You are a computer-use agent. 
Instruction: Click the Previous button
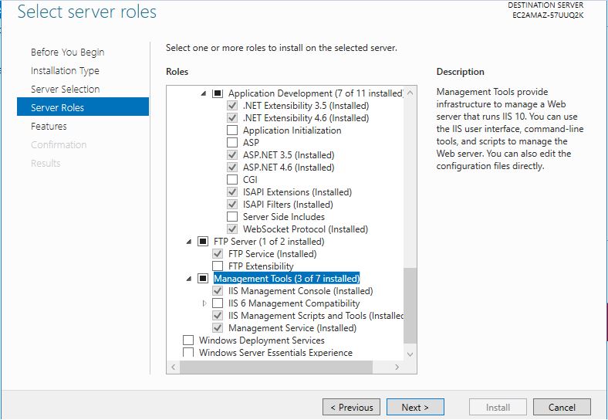[x=352, y=408]
